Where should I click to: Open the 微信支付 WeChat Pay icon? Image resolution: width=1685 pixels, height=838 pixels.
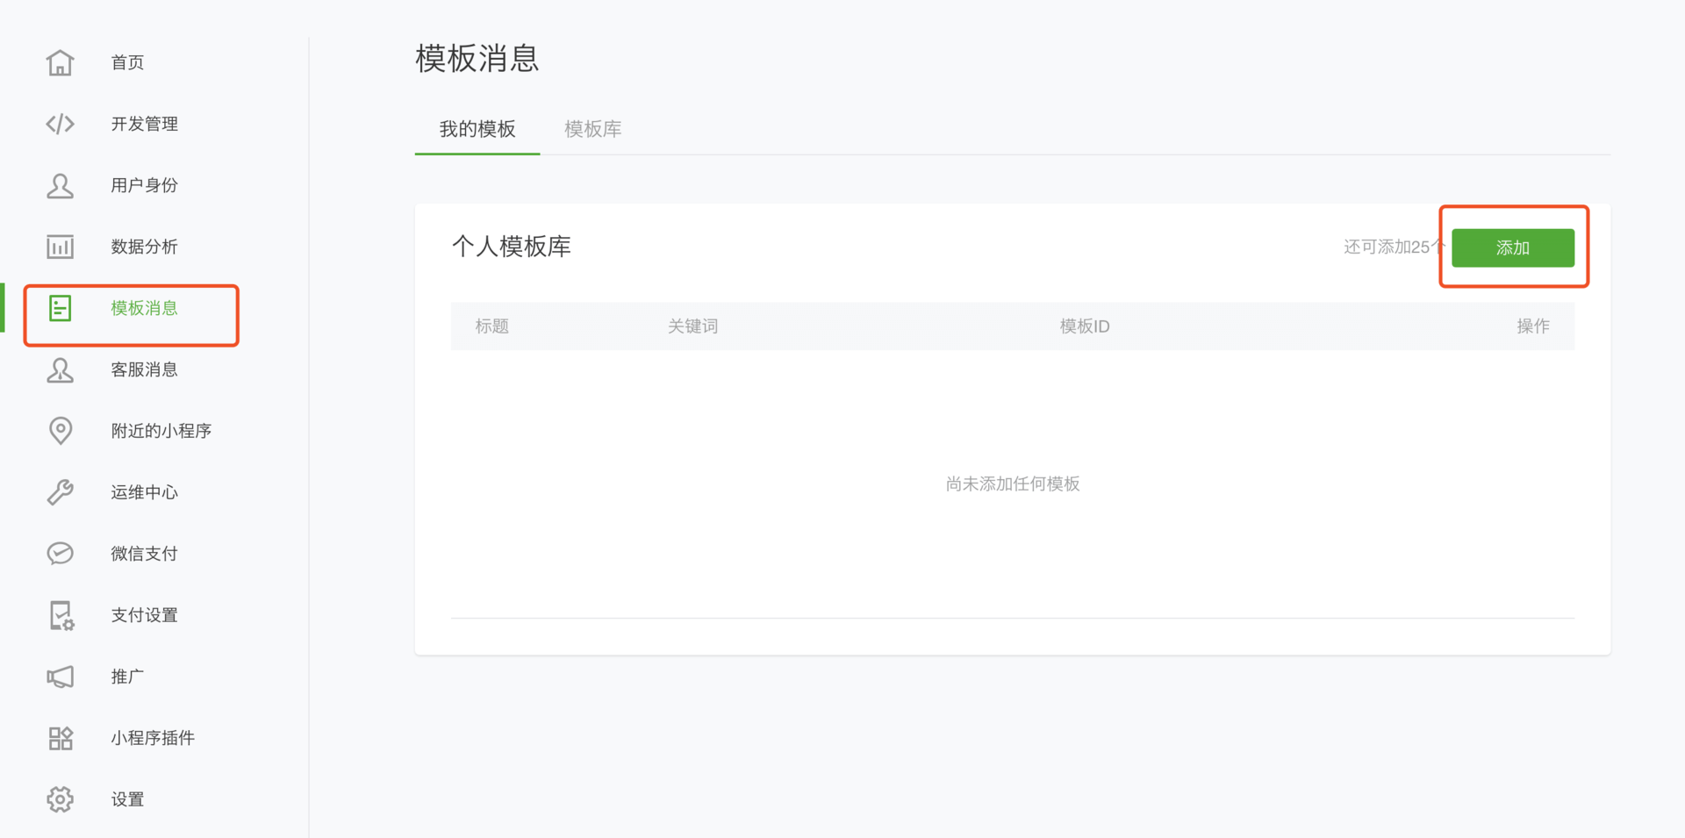(60, 554)
